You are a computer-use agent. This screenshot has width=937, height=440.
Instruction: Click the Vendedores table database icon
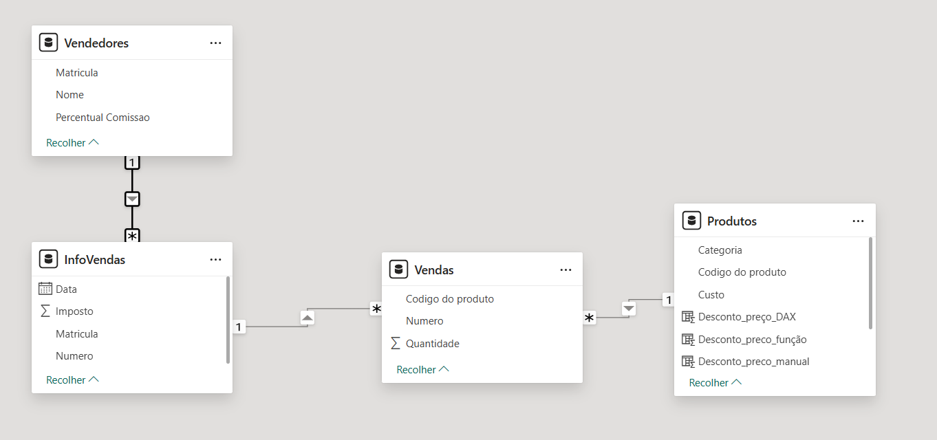(48, 43)
